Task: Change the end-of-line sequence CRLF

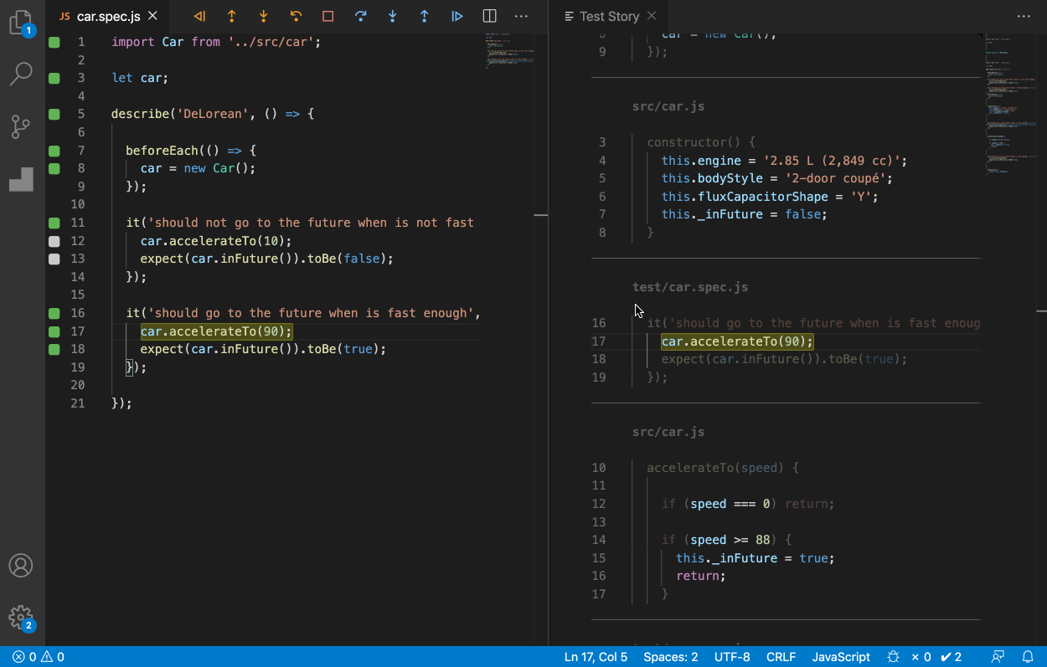Action: tap(781, 657)
